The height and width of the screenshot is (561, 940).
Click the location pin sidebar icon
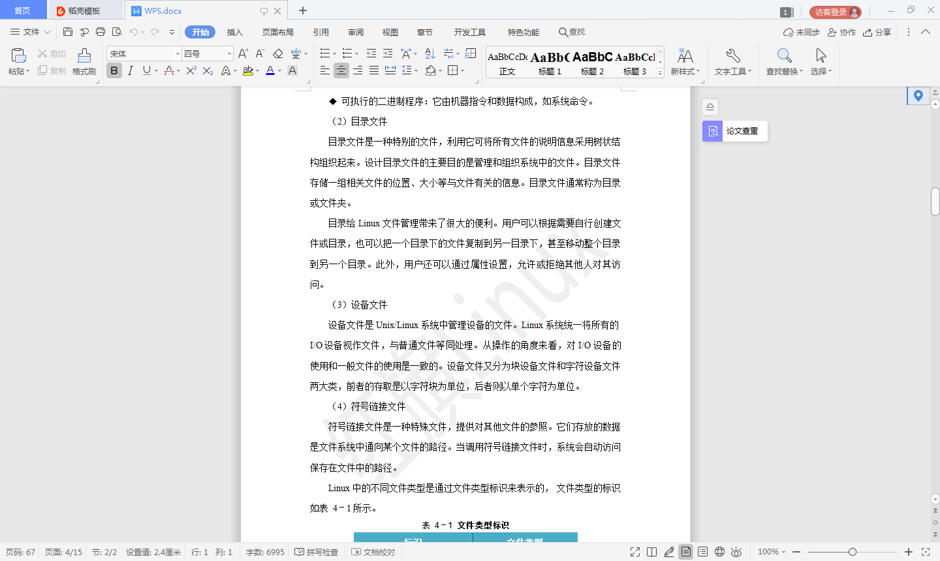[x=918, y=96]
